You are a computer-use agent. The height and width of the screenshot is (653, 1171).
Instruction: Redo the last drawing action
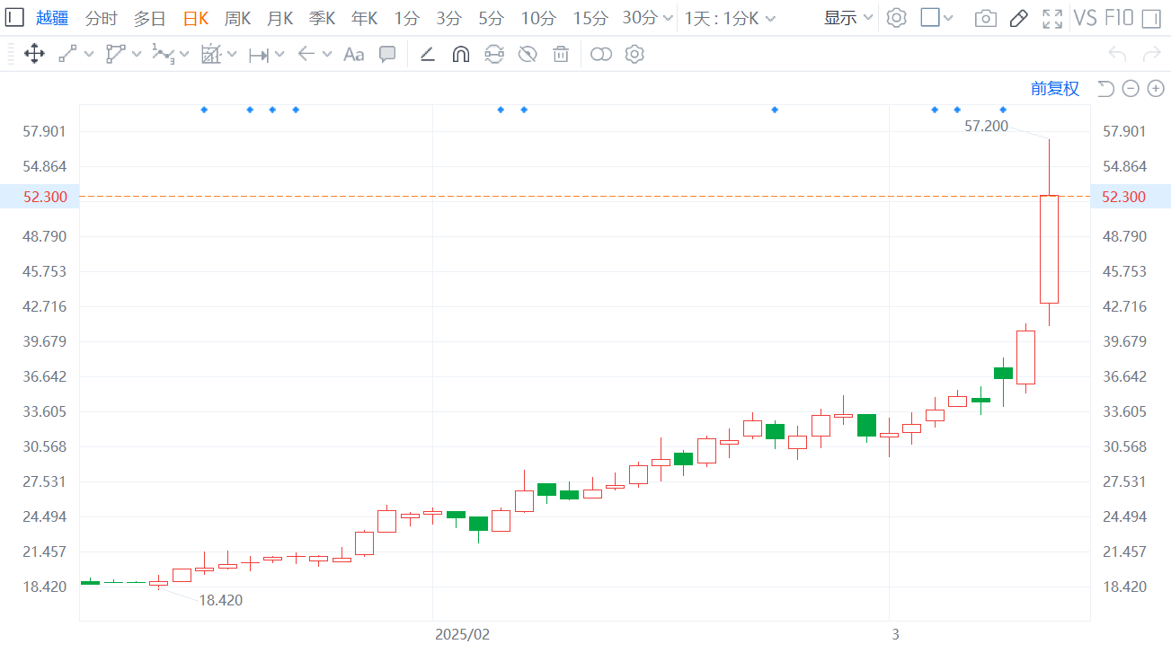tap(1151, 54)
